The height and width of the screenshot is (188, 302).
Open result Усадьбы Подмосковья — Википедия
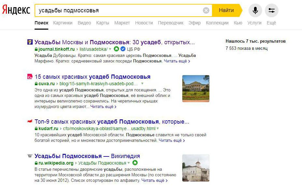click(87, 156)
